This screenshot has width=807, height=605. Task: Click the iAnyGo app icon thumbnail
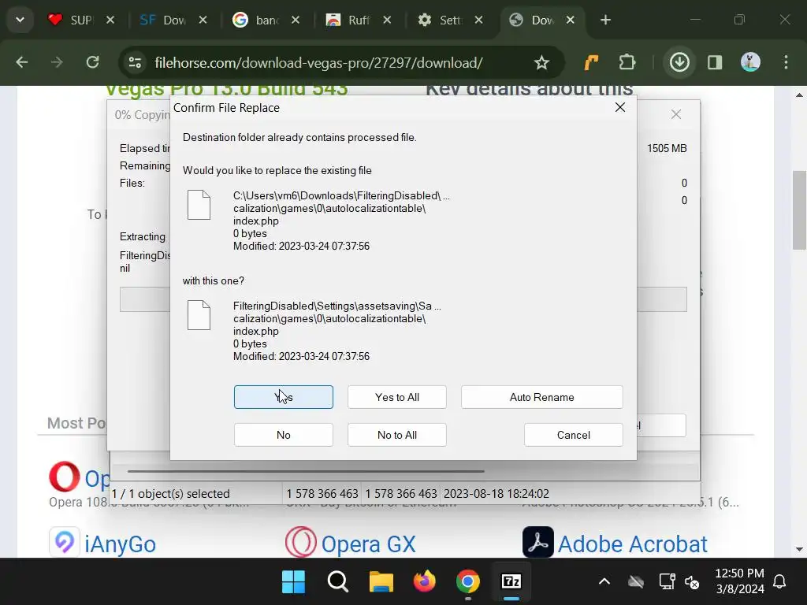[65, 542]
